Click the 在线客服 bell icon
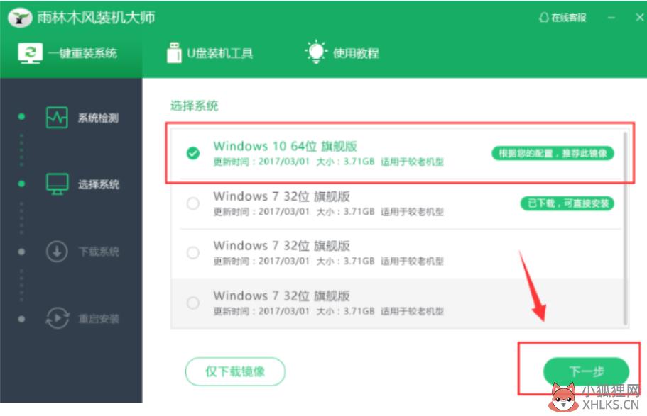 tap(544, 18)
